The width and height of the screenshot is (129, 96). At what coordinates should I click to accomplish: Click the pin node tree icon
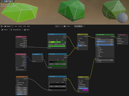click(84, 26)
